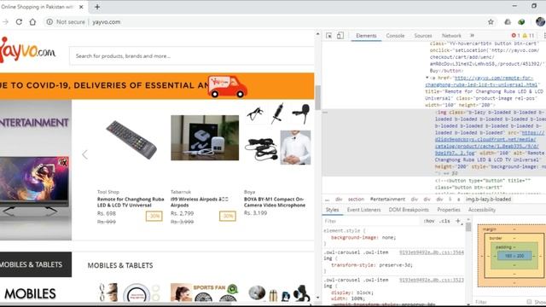Viewport: 546px width, 307px height.
Task: Select img.b-lazy.b-loaded breadcrumb item
Action: [x=488, y=199]
